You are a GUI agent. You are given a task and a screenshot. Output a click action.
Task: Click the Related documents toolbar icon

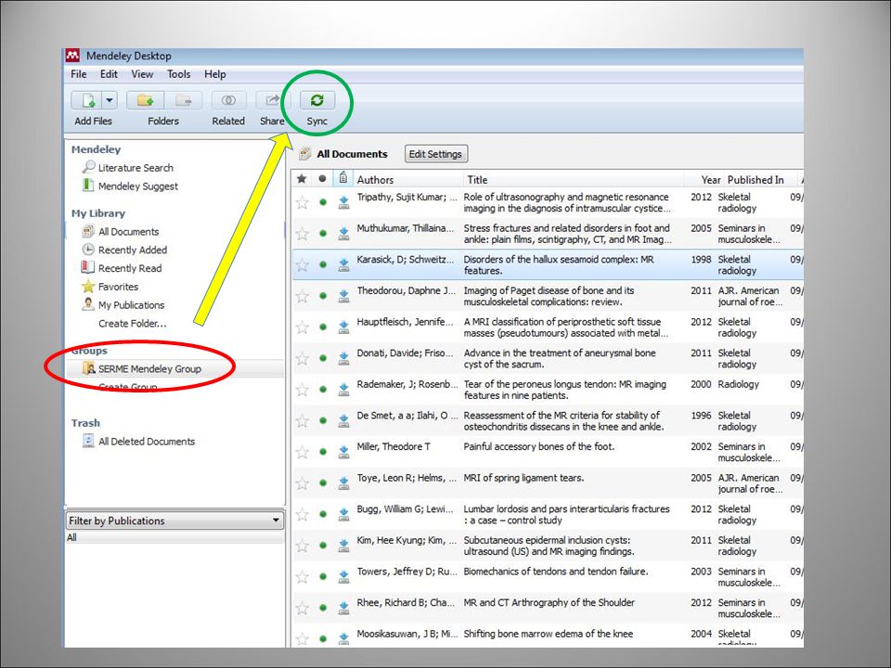(228, 100)
